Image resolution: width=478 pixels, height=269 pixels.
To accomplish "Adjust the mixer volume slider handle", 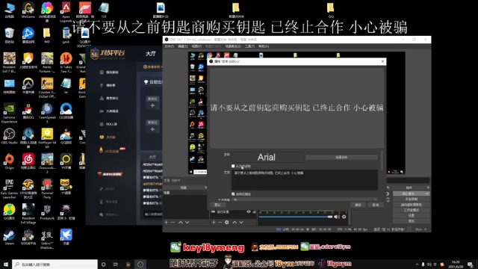I will pos(330,217).
